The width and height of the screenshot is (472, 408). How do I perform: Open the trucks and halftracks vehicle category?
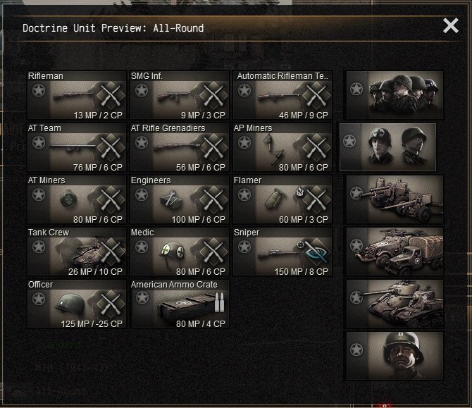coord(395,252)
